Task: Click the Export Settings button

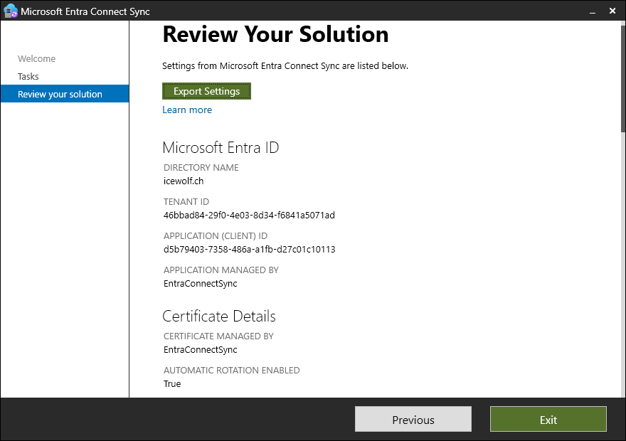Action: point(206,91)
